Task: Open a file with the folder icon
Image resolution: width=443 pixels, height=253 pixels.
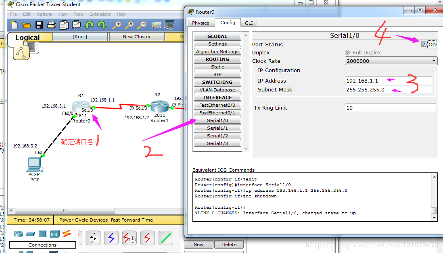Action: (x=27, y=25)
